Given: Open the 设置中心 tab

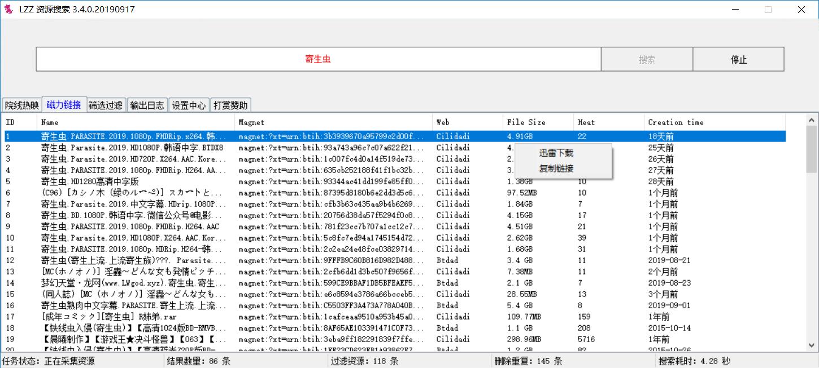Looking at the screenshot, I should tap(189, 104).
